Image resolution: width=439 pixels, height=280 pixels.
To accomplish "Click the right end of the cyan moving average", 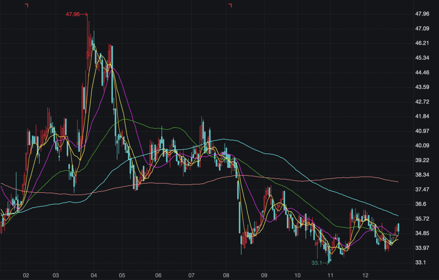I will coord(397,215).
